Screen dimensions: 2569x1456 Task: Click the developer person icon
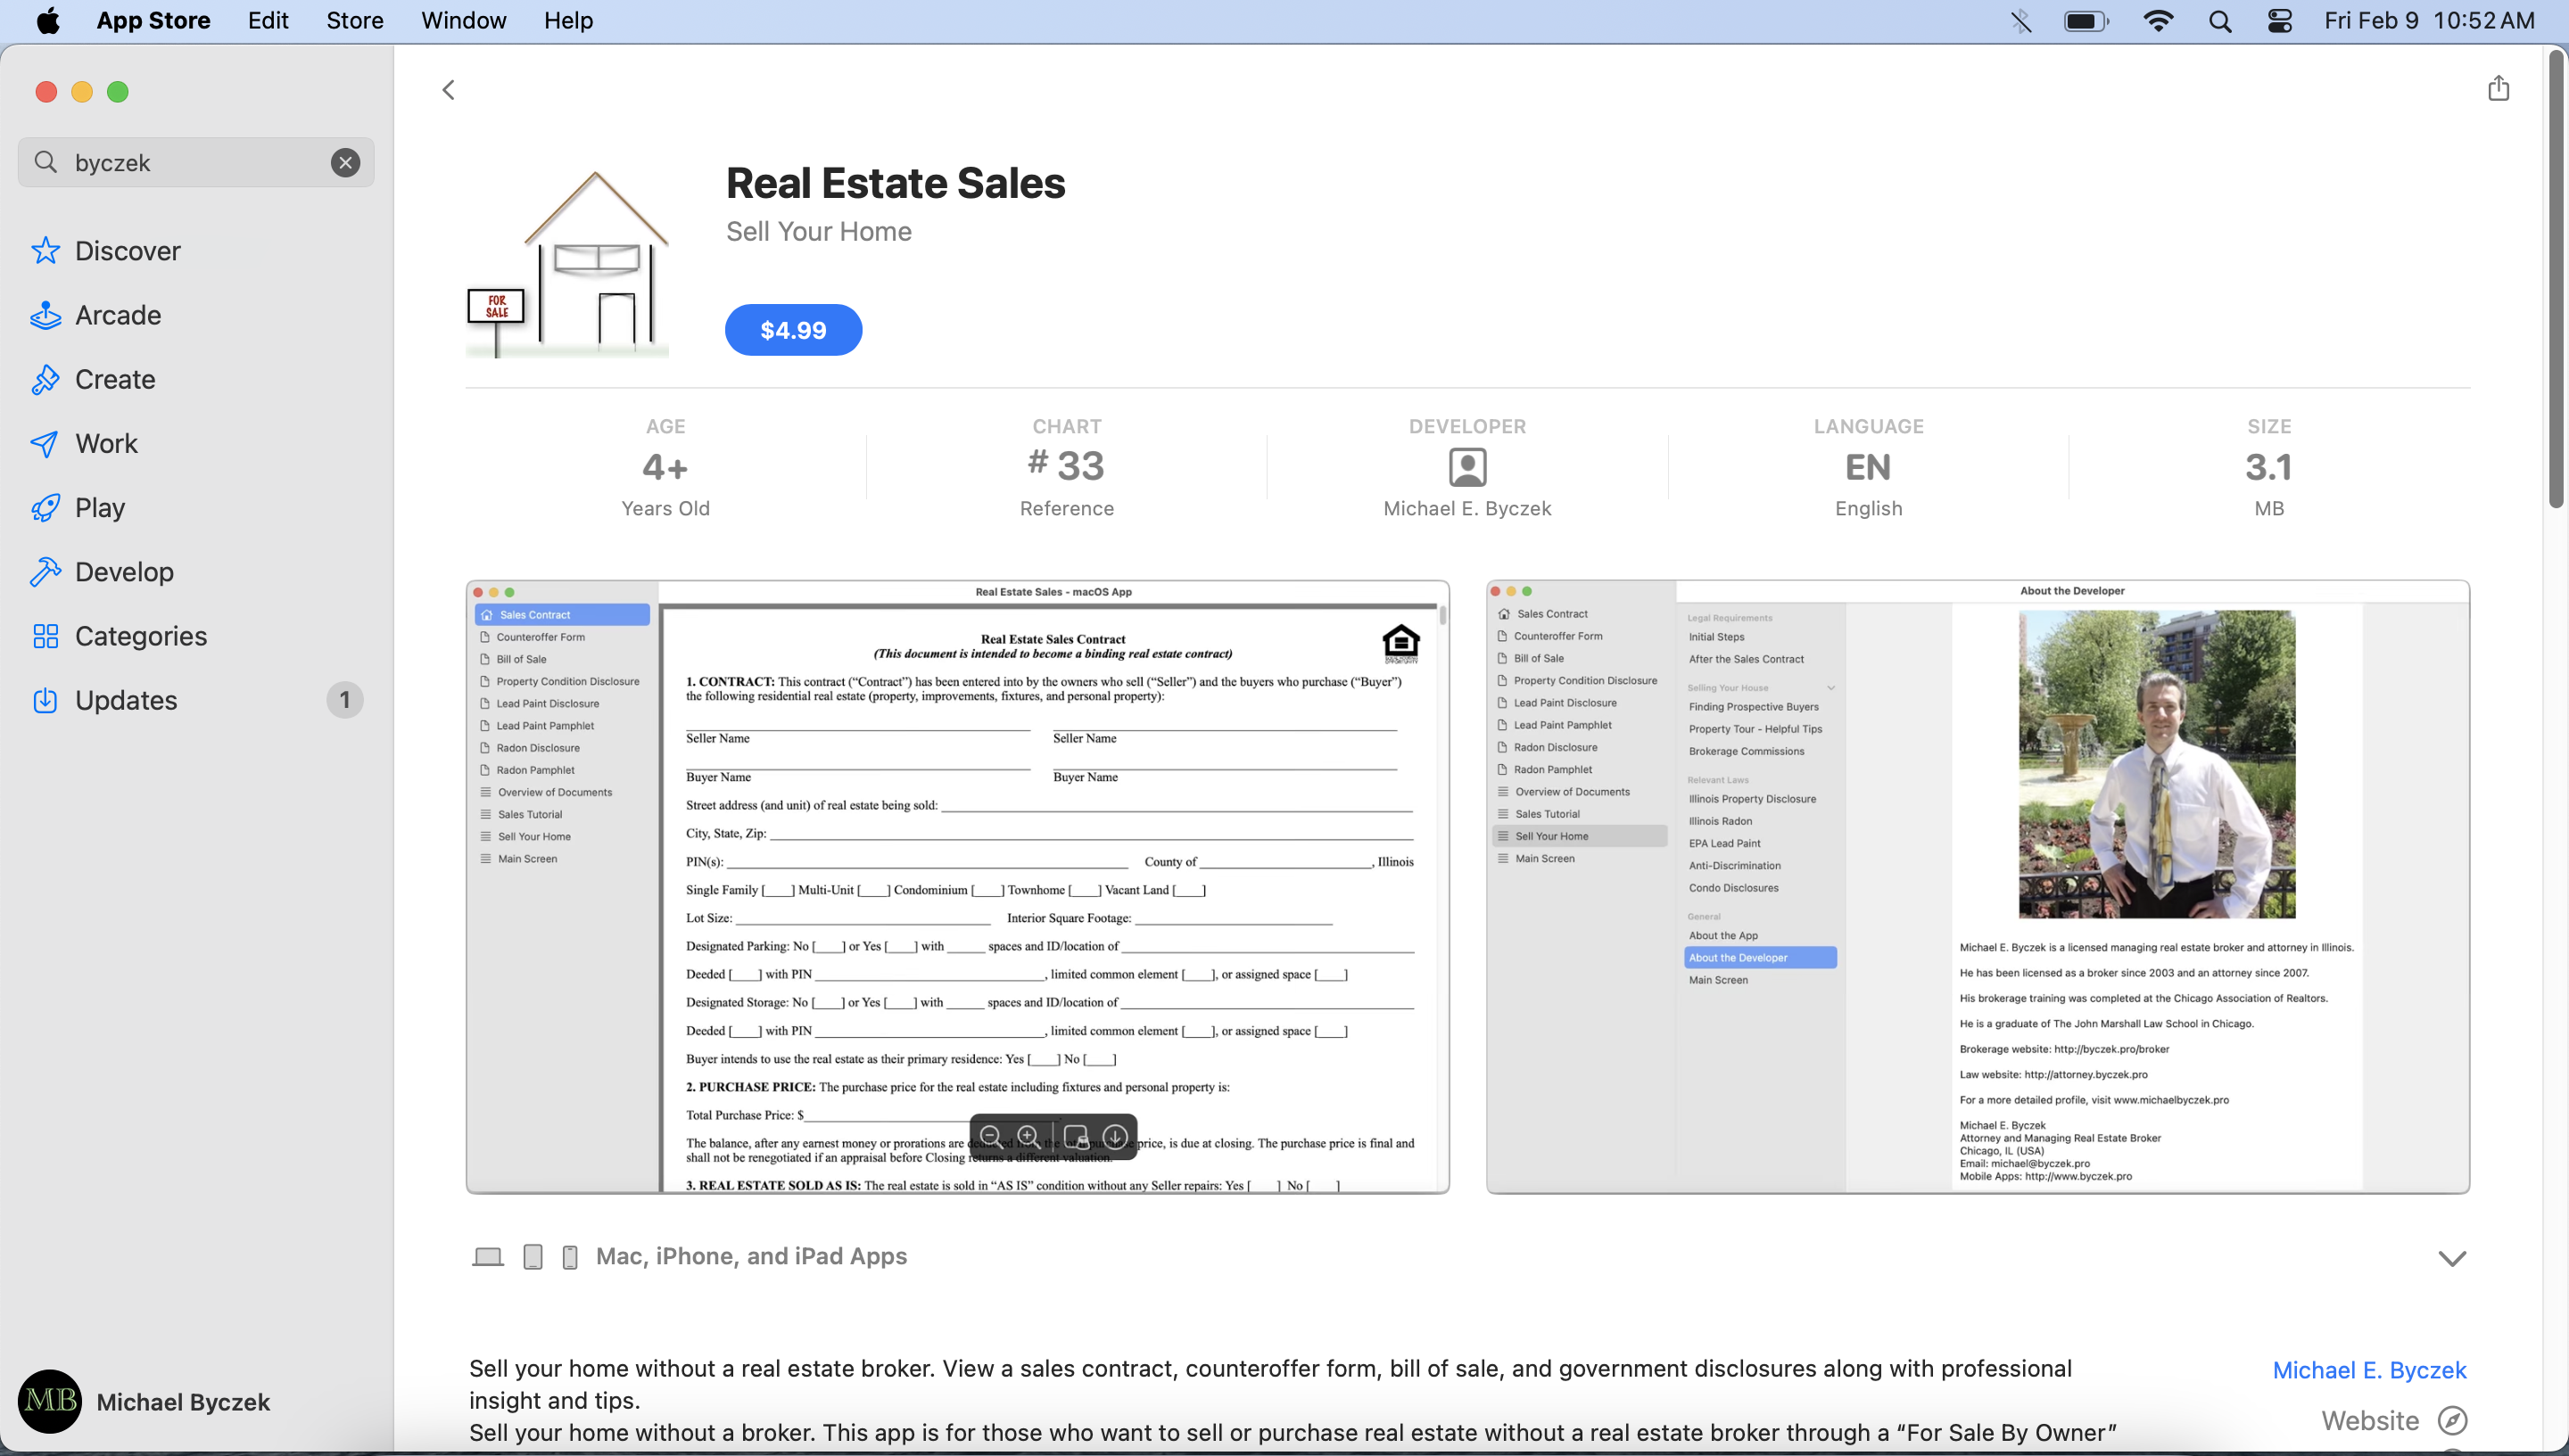coord(1467,467)
